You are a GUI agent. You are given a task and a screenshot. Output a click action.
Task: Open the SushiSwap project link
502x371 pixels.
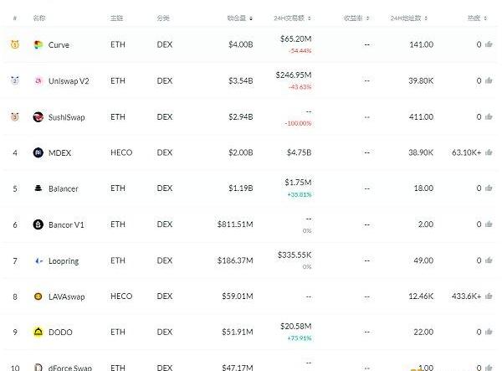point(67,117)
